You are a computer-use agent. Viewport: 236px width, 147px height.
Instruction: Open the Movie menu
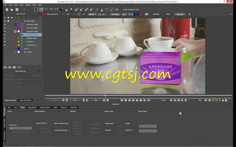(28, 5)
